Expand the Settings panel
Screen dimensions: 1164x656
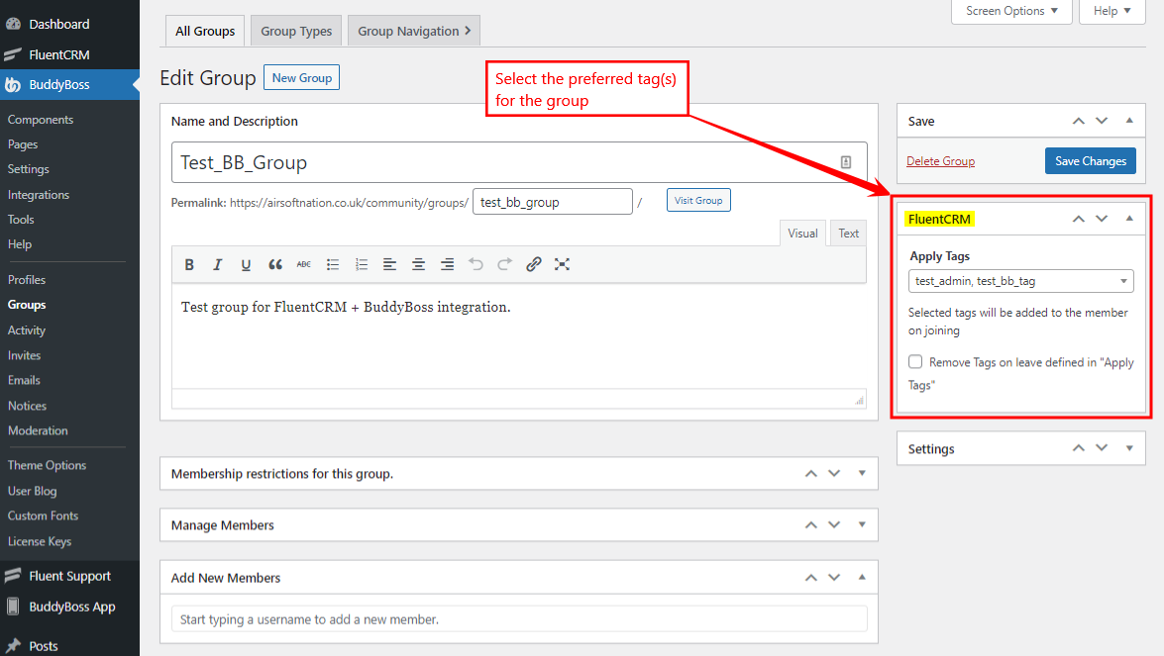[1129, 448]
